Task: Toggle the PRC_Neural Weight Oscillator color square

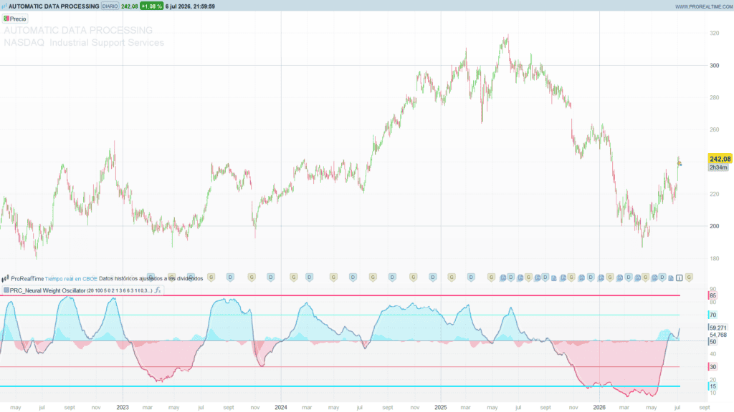Action: pyautogui.click(x=6, y=290)
